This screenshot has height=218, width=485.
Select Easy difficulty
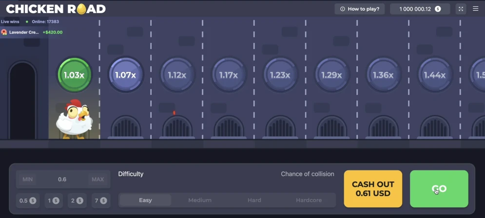(x=145, y=200)
